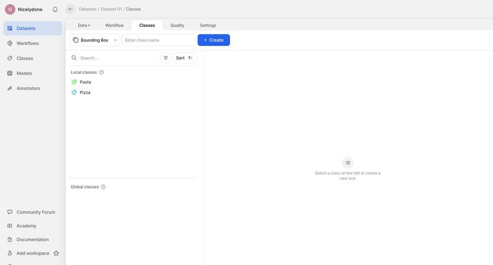Viewport: 493px width, 265px height.
Task: Click the filter list icon
Action: (x=165, y=57)
